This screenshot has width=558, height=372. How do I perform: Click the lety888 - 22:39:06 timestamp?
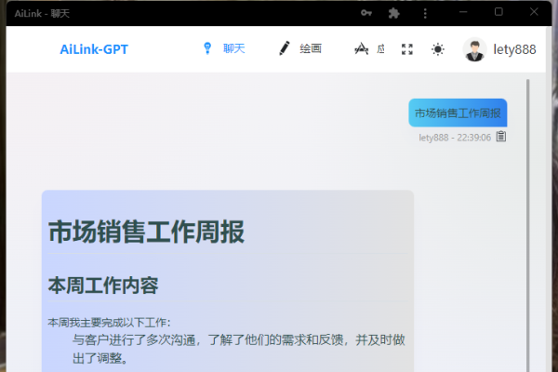tap(455, 138)
